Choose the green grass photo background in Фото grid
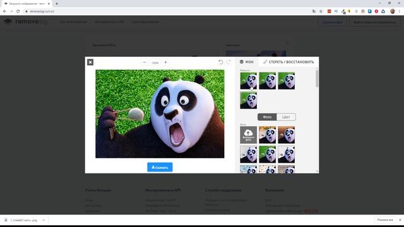The height and width of the screenshot is (227, 404). tap(268, 154)
